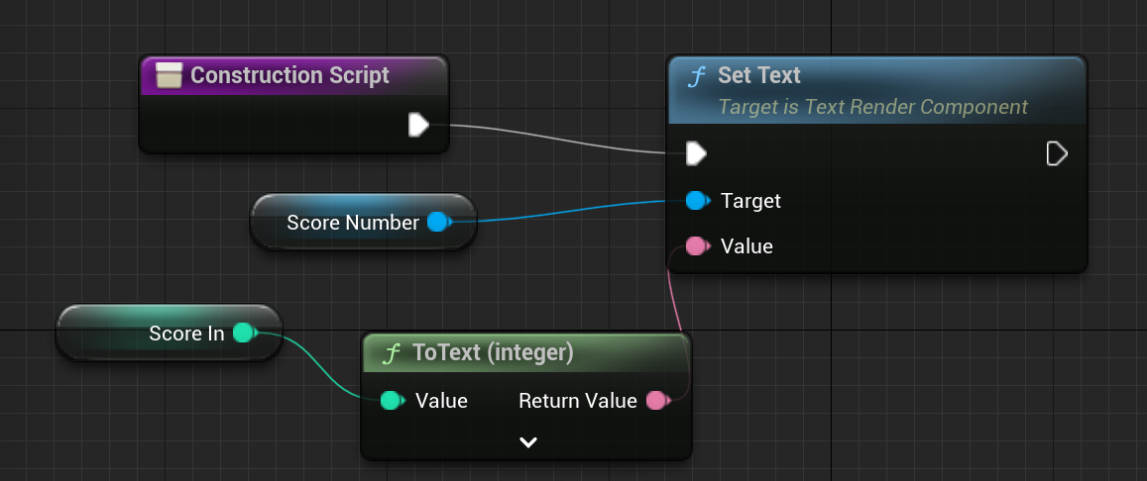Click the white execution wire between nodes
This screenshot has height=481, width=1147.
(x=555, y=139)
